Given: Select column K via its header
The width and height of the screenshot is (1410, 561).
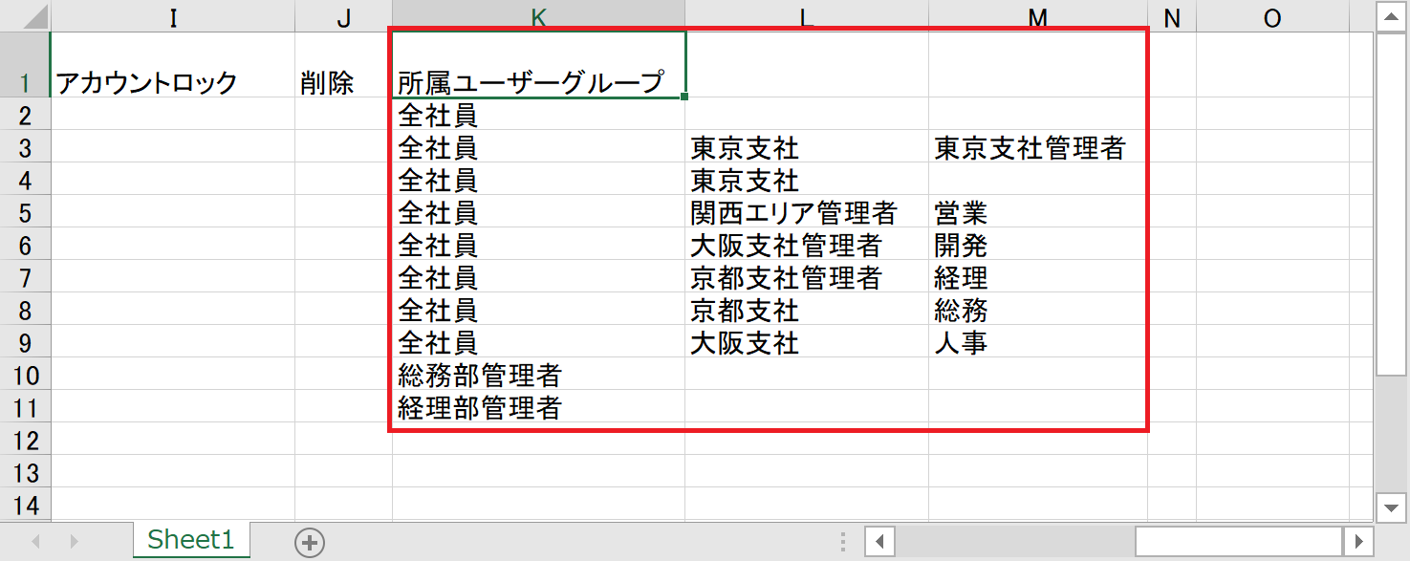Looking at the screenshot, I should [x=538, y=16].
